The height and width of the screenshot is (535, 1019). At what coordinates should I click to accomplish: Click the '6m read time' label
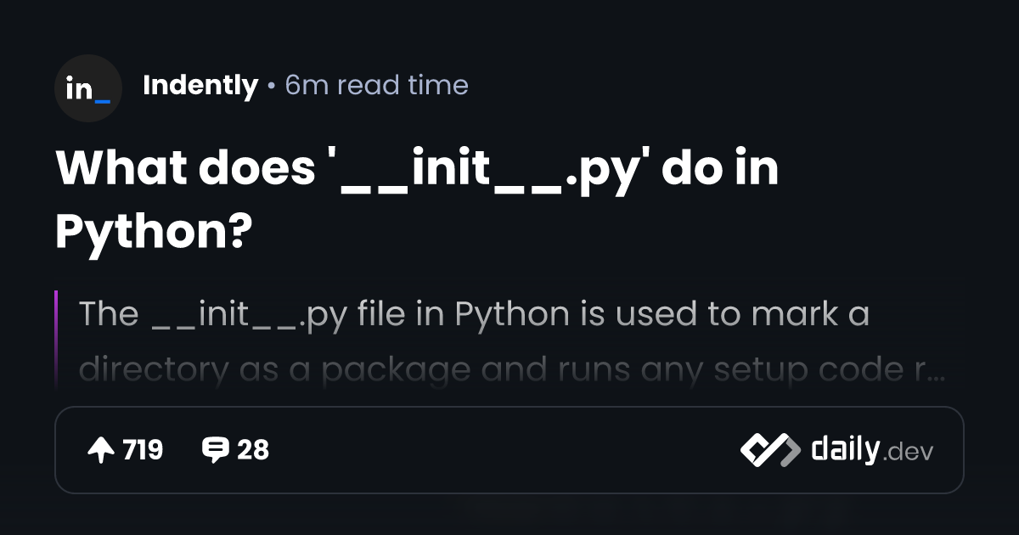coord(376,85)
